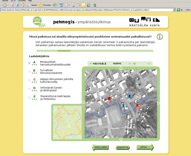
Task: Choose the SUOMI map radio button
Action: (x=111, y=64)
